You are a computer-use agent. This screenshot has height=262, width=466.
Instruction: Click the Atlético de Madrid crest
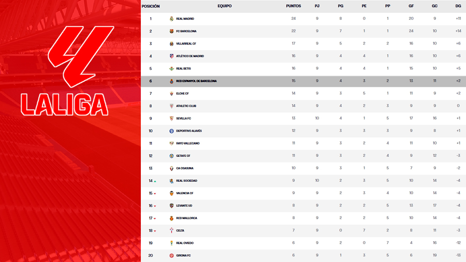tap(172, 56)
